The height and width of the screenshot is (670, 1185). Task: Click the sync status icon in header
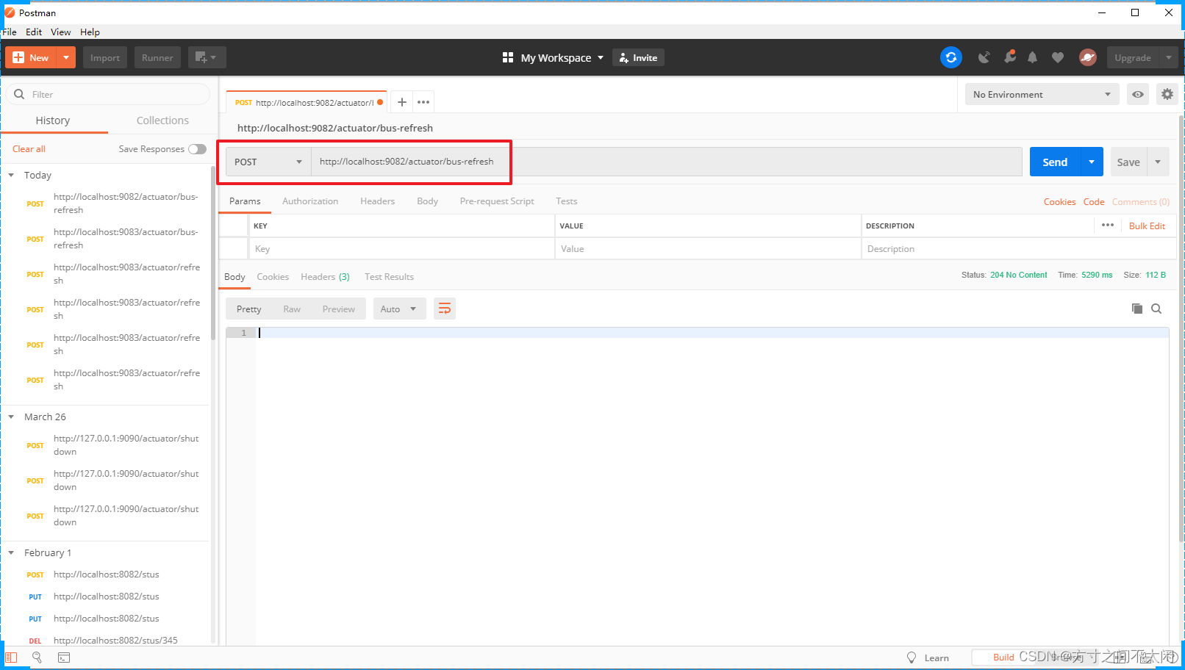950,57
